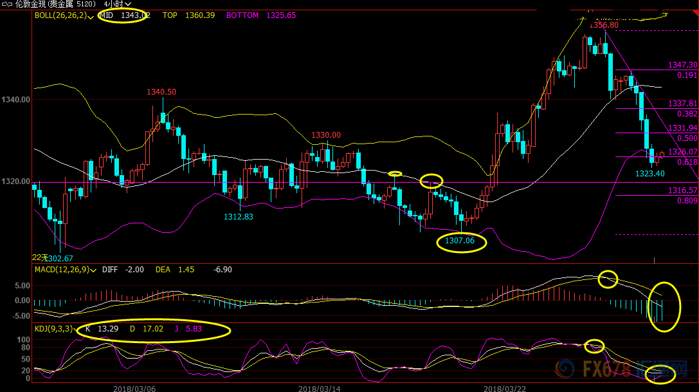This screenshot has width=699, height=392.
Task: Click the 1340.50 peak price label
Action: 161,92
